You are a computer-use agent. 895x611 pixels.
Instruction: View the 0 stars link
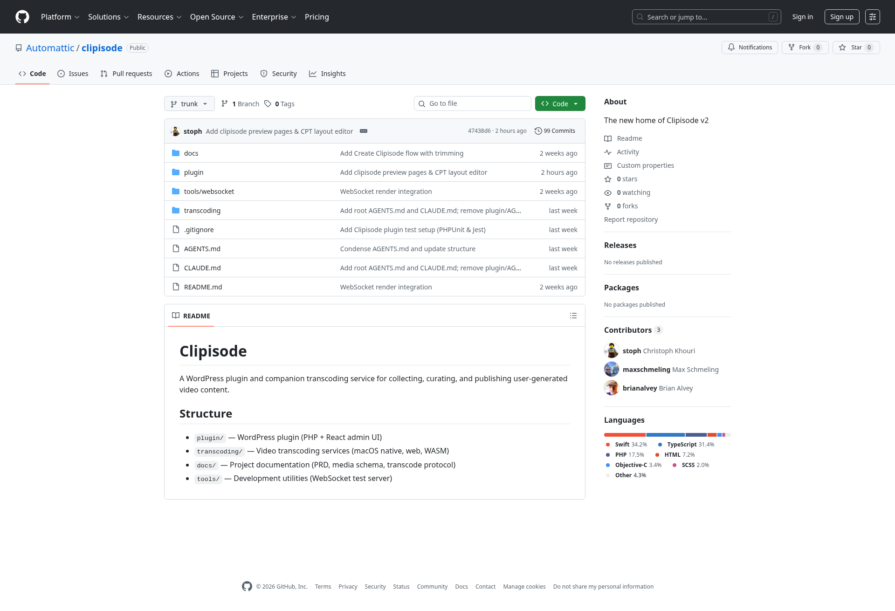click(x=621, y=179)
